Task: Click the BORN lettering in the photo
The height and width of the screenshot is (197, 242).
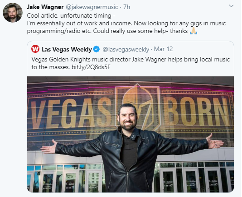Action: tap(196, 112)
